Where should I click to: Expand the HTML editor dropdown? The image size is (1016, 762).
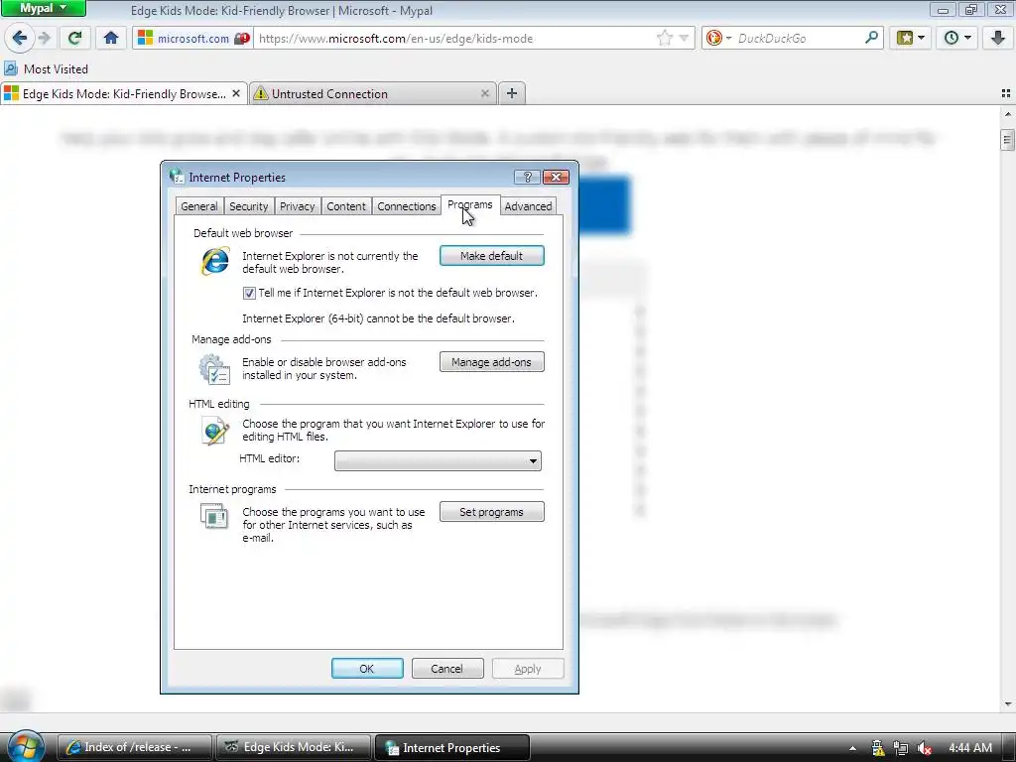click(438, 460)
